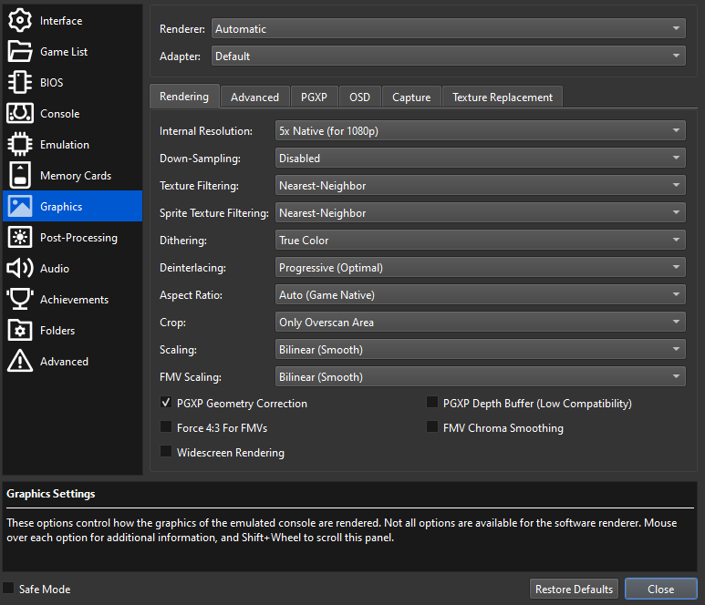Click the BIOS chip icon
The image size is (705, 605).
click(x=20, y=83)
